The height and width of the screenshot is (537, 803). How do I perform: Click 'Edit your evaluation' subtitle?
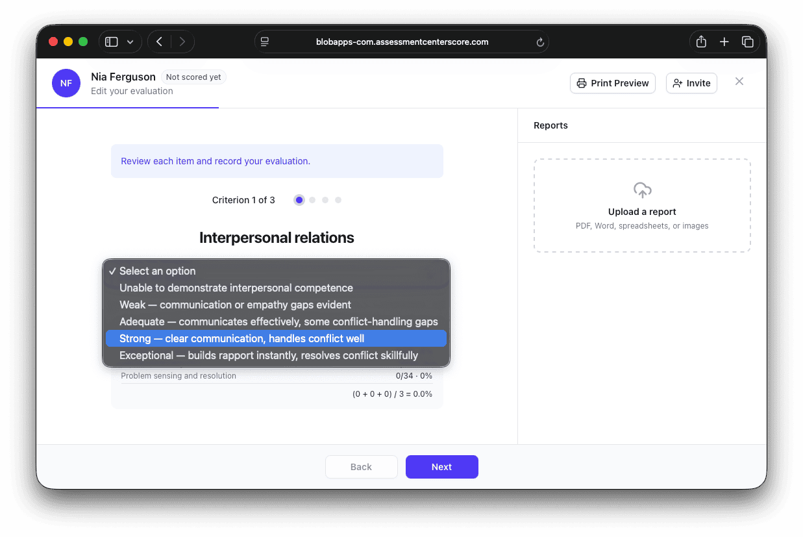132,91
